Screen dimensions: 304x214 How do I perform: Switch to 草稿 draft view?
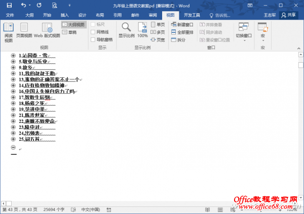[x=69, y=32]
